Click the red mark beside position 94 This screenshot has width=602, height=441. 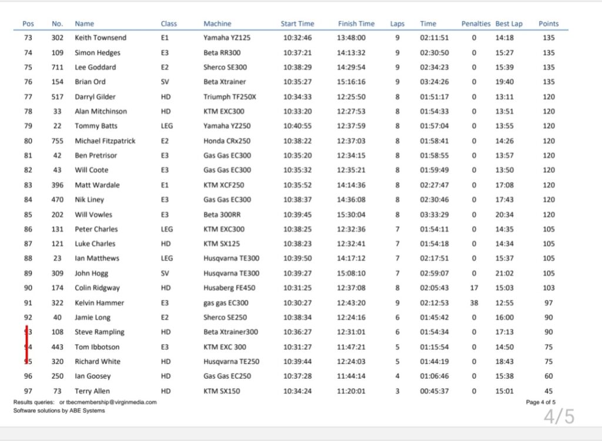click(27, 346)
